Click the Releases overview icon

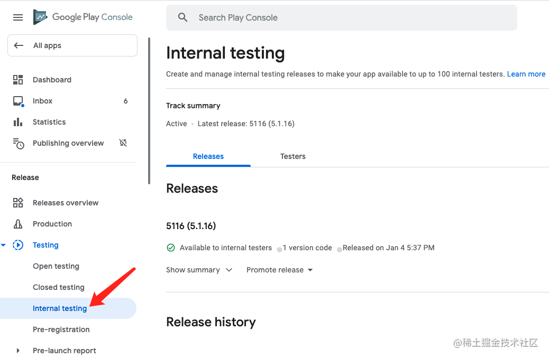18,203
